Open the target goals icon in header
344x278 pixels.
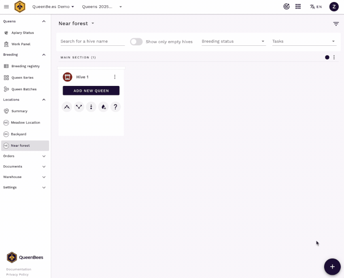click(x=287, y=6)
